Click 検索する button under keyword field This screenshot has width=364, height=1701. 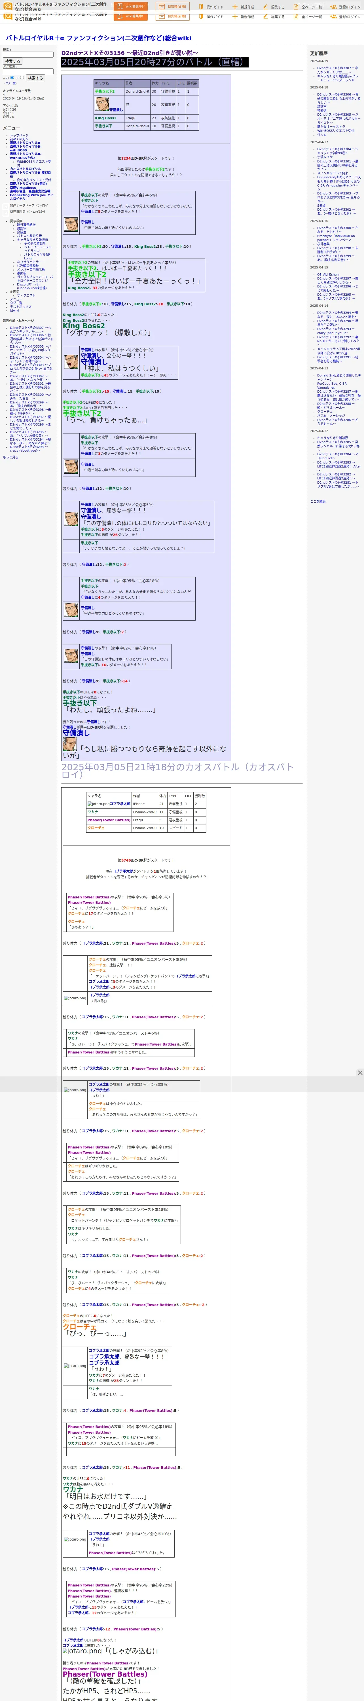12,62
